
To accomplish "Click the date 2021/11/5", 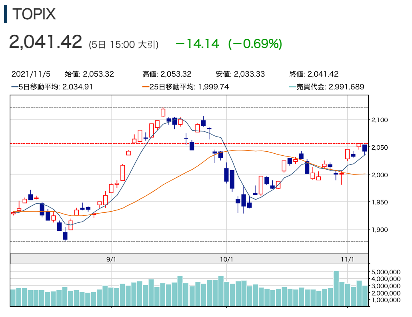I will pos(31,74).
